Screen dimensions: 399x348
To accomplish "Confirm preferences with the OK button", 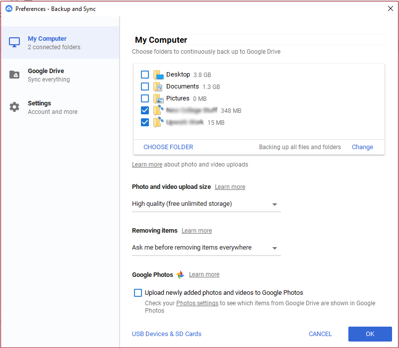I will click(369, 334).
